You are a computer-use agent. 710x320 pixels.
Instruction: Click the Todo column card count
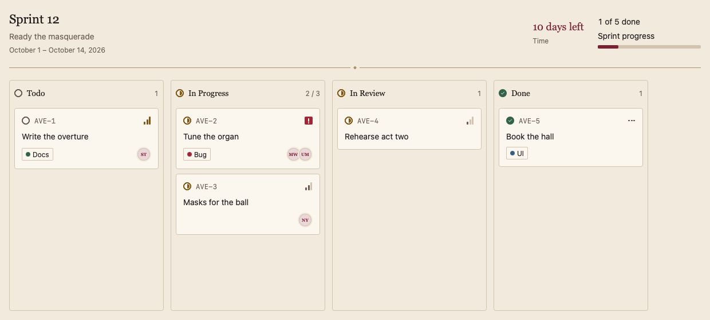[x=156, y=94]
